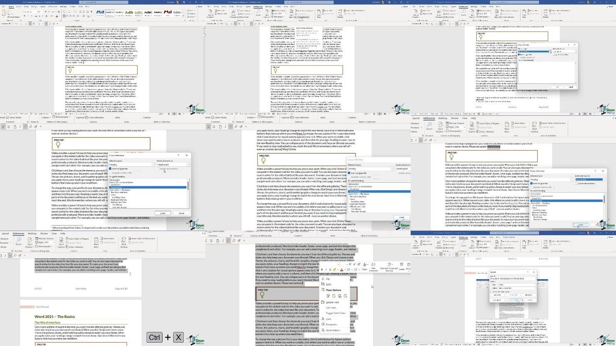Click Search icon in middle-right frame ribbon
The width and height of the screenshot is (616, 346).
point(429,127)
